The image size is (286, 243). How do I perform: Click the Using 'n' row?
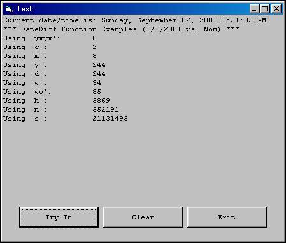point(61,110)
